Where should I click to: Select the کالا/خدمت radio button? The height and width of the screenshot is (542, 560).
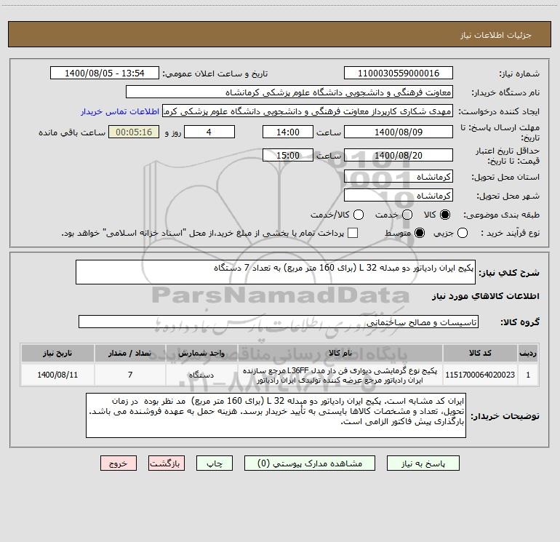[359, 215]
